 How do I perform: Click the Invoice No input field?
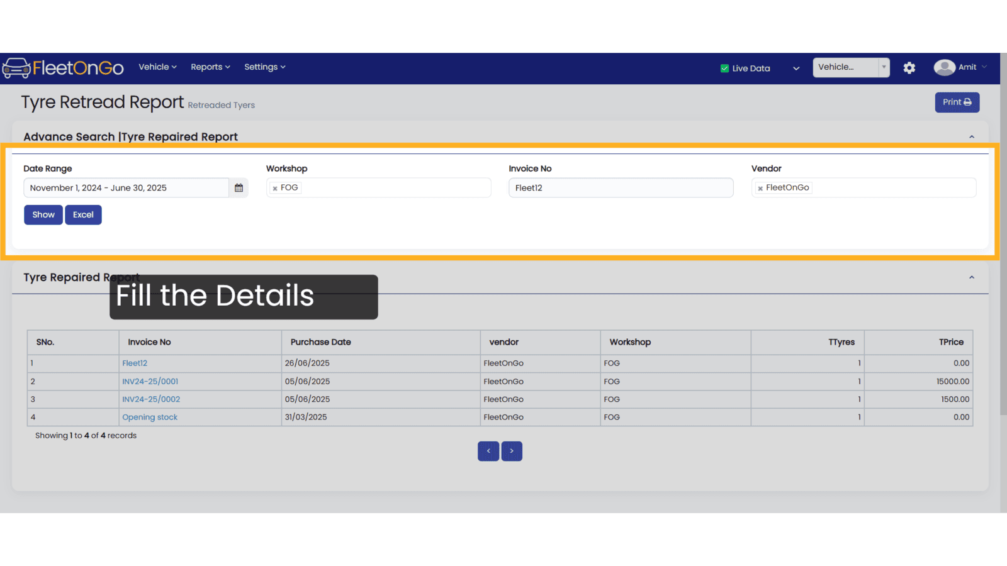(x=621, y=188)
